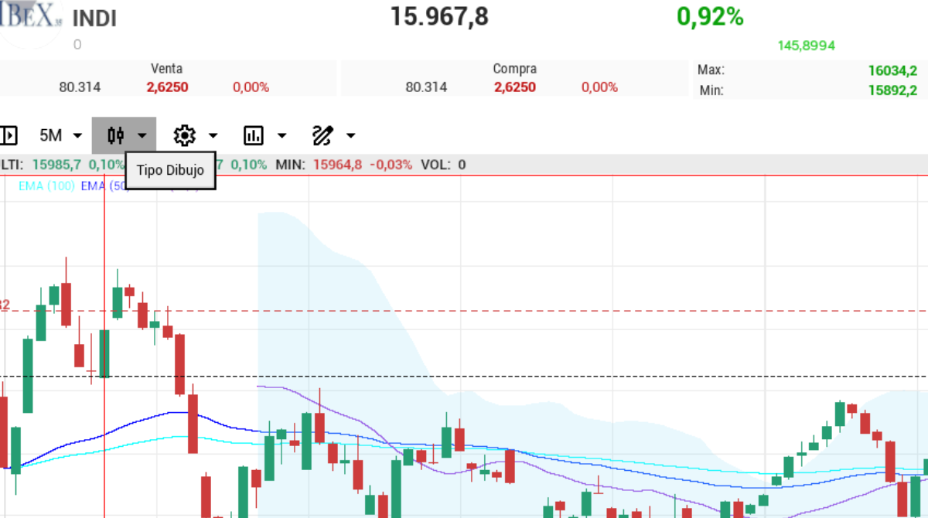The height and width of the screenshot is (518, 928).
Task: Expand the 5M timeframe dropdown
Action: click(61, 136)
